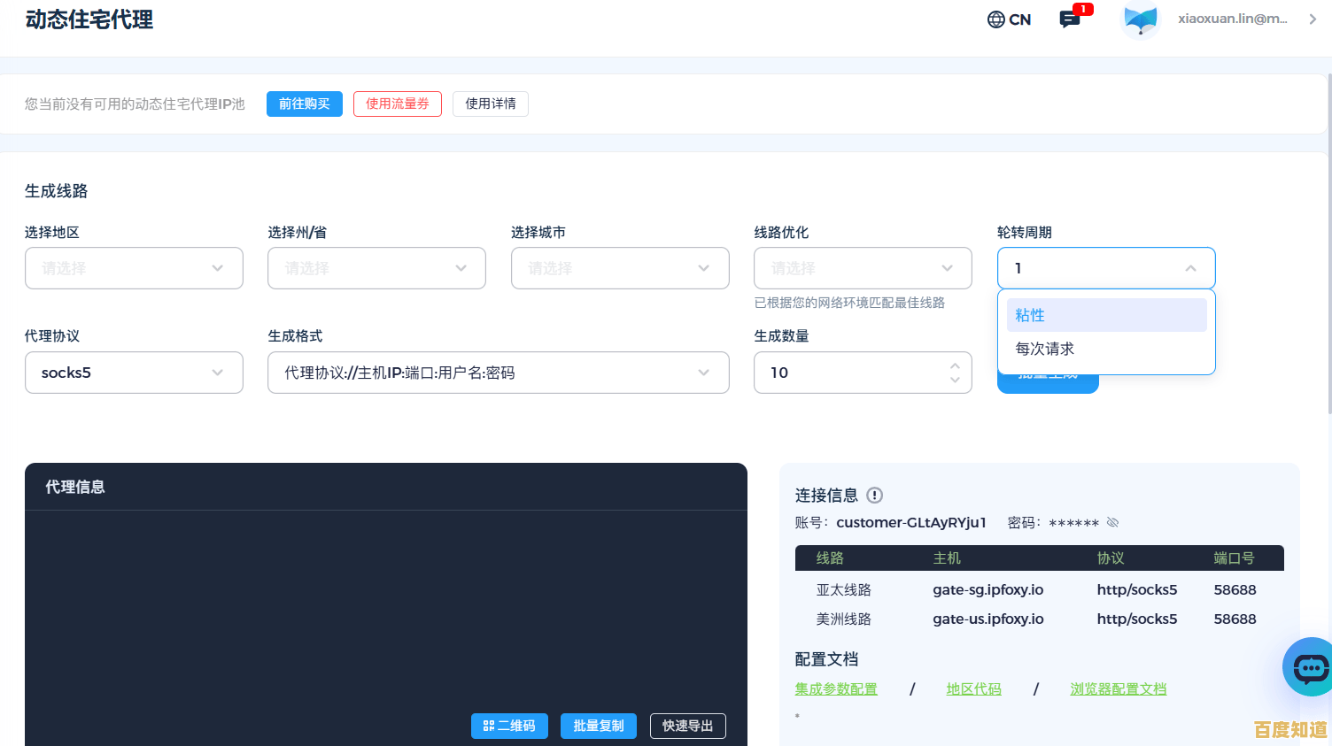The width and height of the screenshot is (1332, 746).
Task: Click the exclamation info icon beside 连接信息
Action: pyautogui.click(x=873, y=496)
